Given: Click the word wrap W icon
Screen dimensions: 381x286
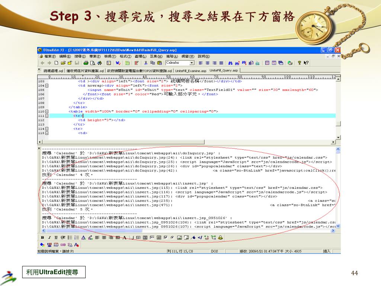Looking at the screenshot, I should 118,63.
